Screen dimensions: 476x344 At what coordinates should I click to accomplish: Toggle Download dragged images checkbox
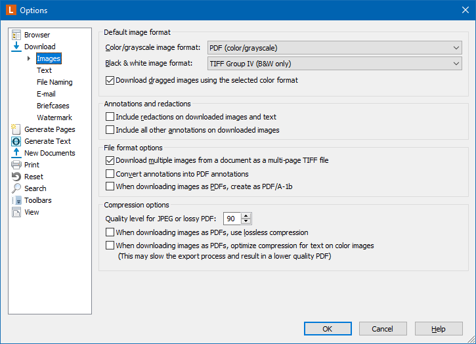(110, 81)
